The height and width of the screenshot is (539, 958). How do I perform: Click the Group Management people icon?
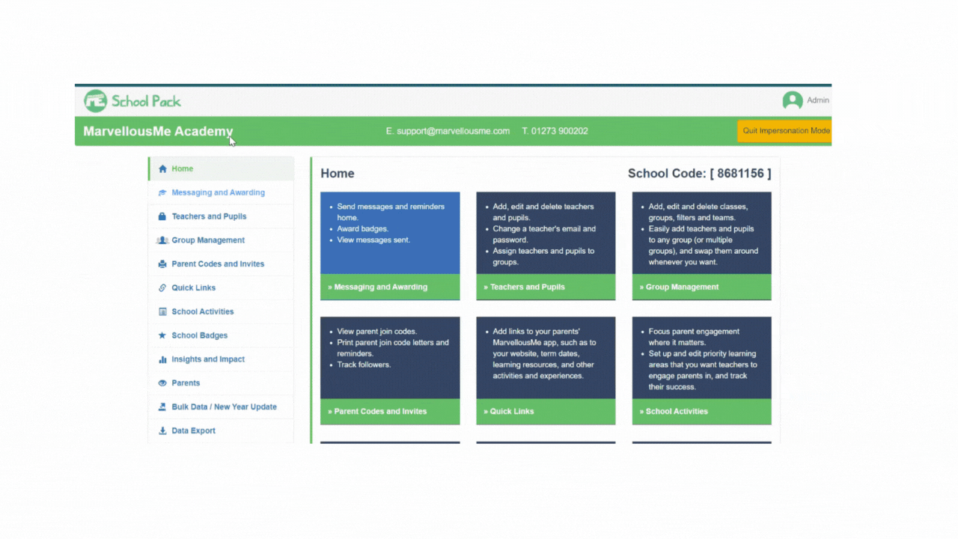pyautogui.click(x=162, y=240)
